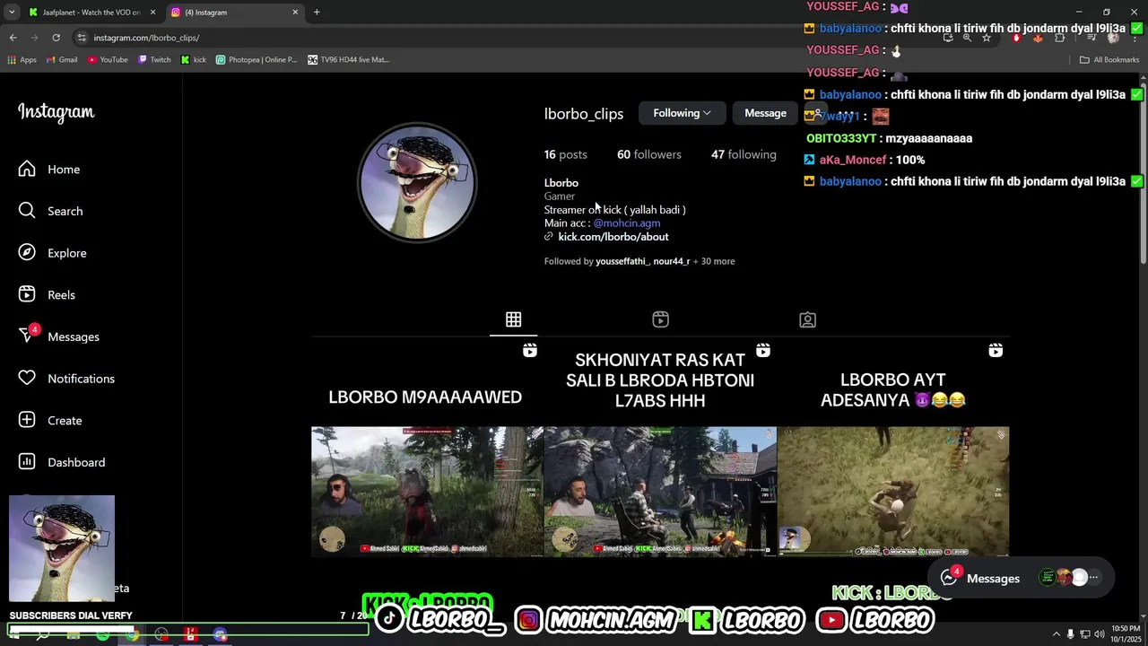Open Instagram Home from sidebar
This screenshot has height=646, width=1148.
tap(49, 170)
